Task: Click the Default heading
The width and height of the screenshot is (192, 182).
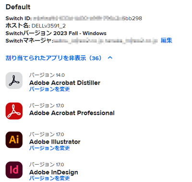Action: (18, 7)
